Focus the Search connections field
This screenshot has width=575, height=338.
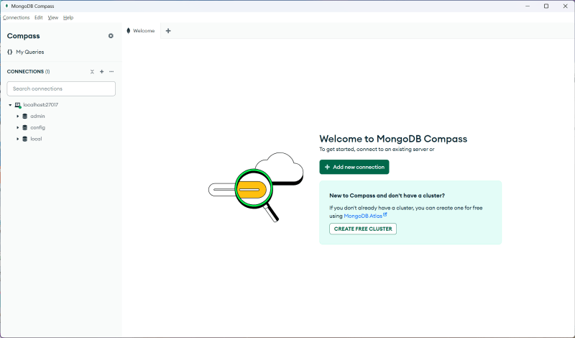pos(61,88)
